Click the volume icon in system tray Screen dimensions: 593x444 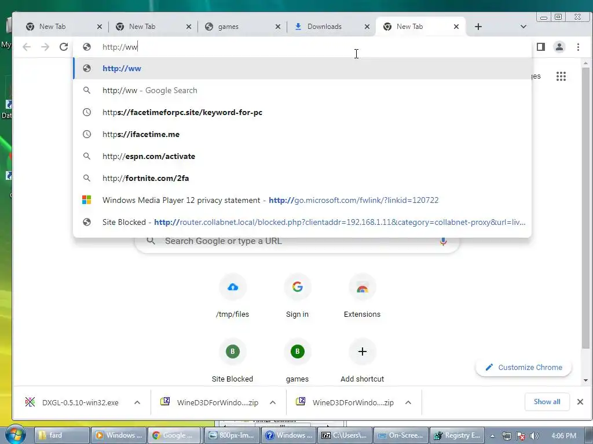click(x=534, y=436)
